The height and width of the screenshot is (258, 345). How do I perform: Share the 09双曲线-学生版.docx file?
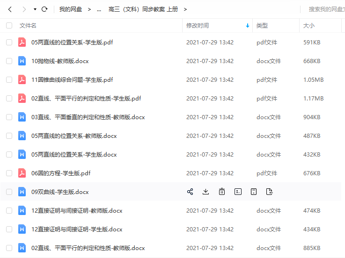(190, 192)
